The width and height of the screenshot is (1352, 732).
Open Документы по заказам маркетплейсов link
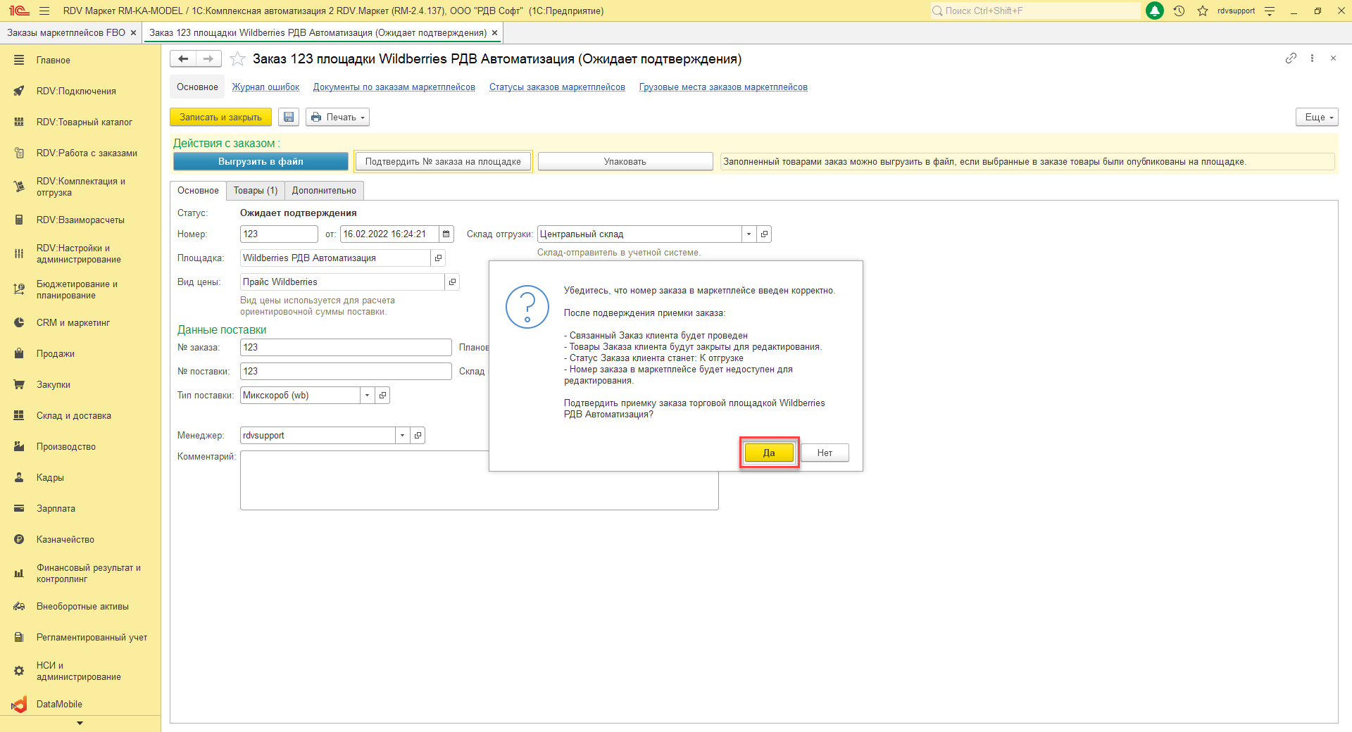(394, 87)
